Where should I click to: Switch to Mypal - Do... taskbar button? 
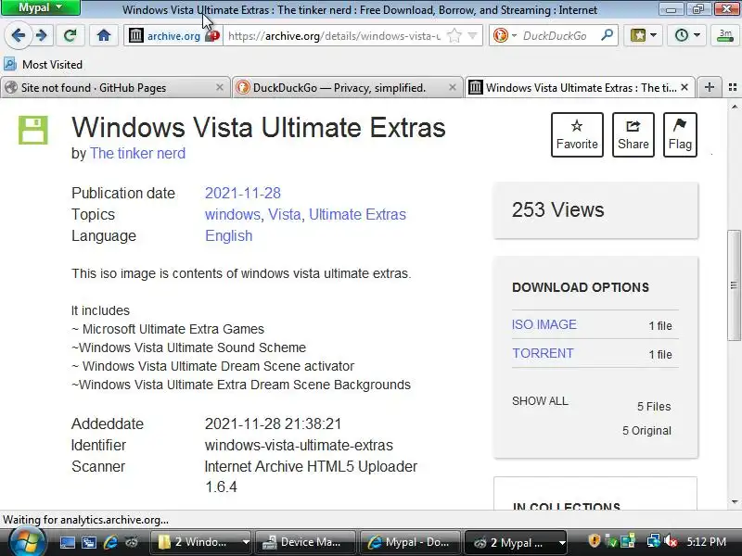click(410, 542)
